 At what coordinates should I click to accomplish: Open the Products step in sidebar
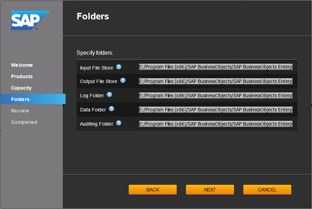coord(22,76)
